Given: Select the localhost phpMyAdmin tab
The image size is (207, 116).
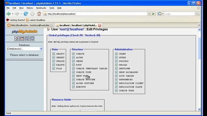Looking at the screenshot, I should click(78, 25).
